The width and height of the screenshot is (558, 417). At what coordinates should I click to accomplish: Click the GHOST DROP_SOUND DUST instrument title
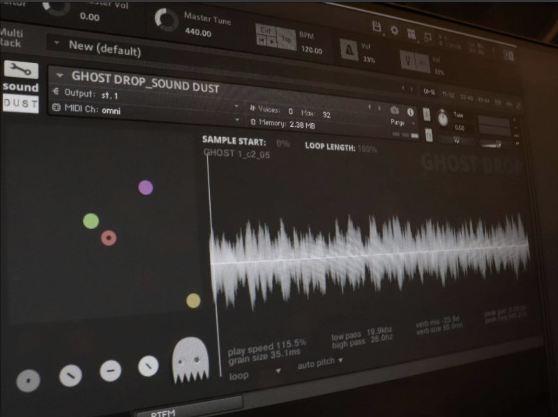click(x=145, y=83)
